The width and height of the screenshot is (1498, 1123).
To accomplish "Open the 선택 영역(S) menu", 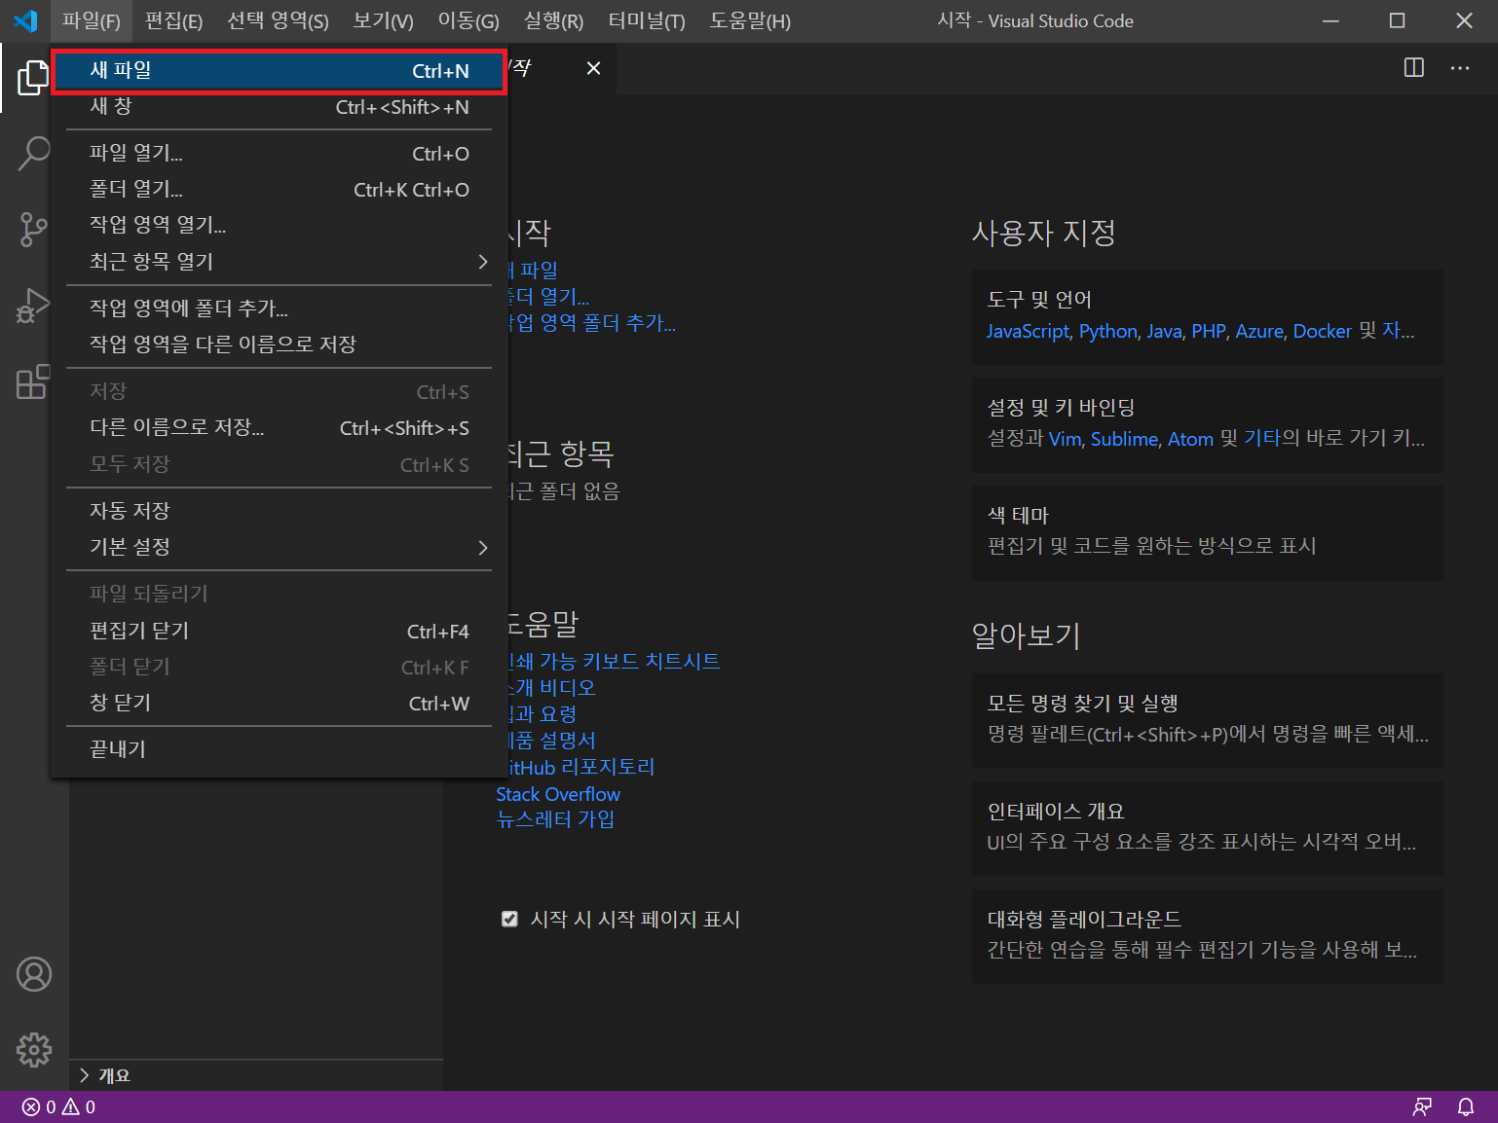I will 278,20.
